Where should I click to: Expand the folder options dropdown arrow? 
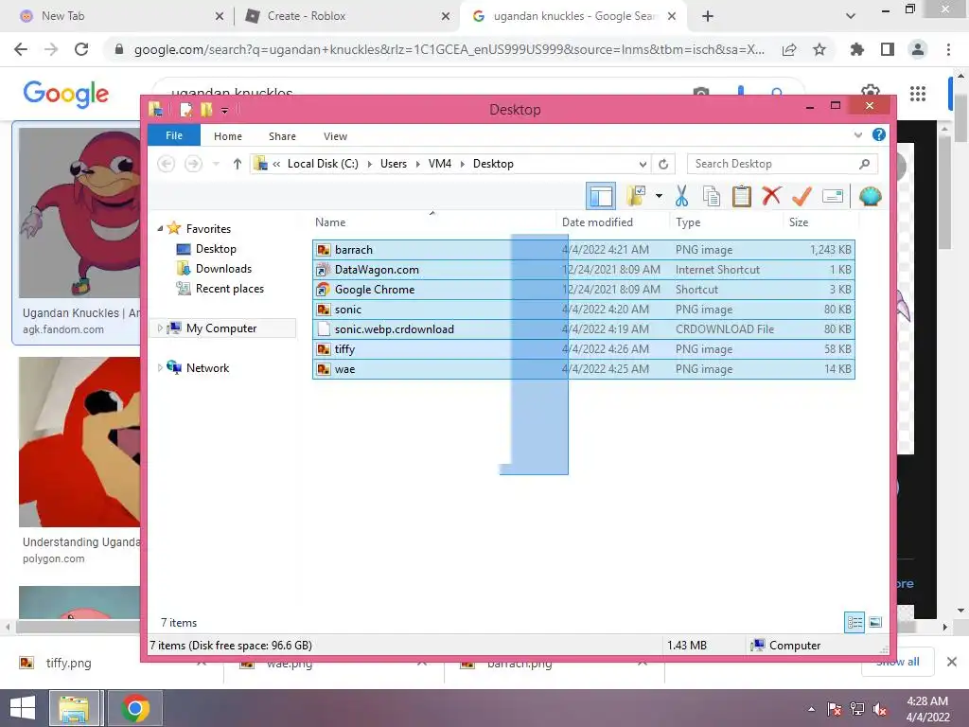click(x=659, y=197)
